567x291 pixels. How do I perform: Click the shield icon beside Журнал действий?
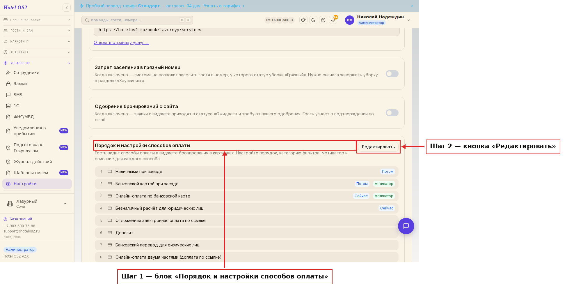coord(8,162)
